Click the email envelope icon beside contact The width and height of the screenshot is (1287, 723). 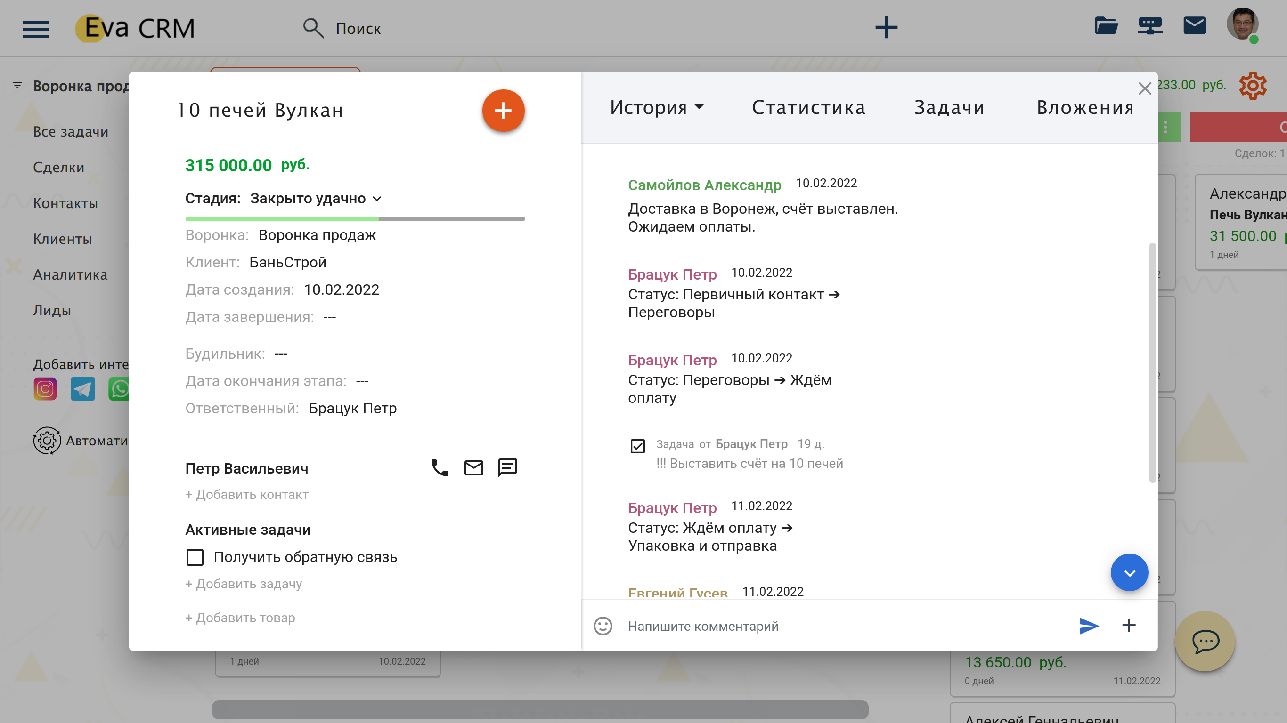coord(473,468)
